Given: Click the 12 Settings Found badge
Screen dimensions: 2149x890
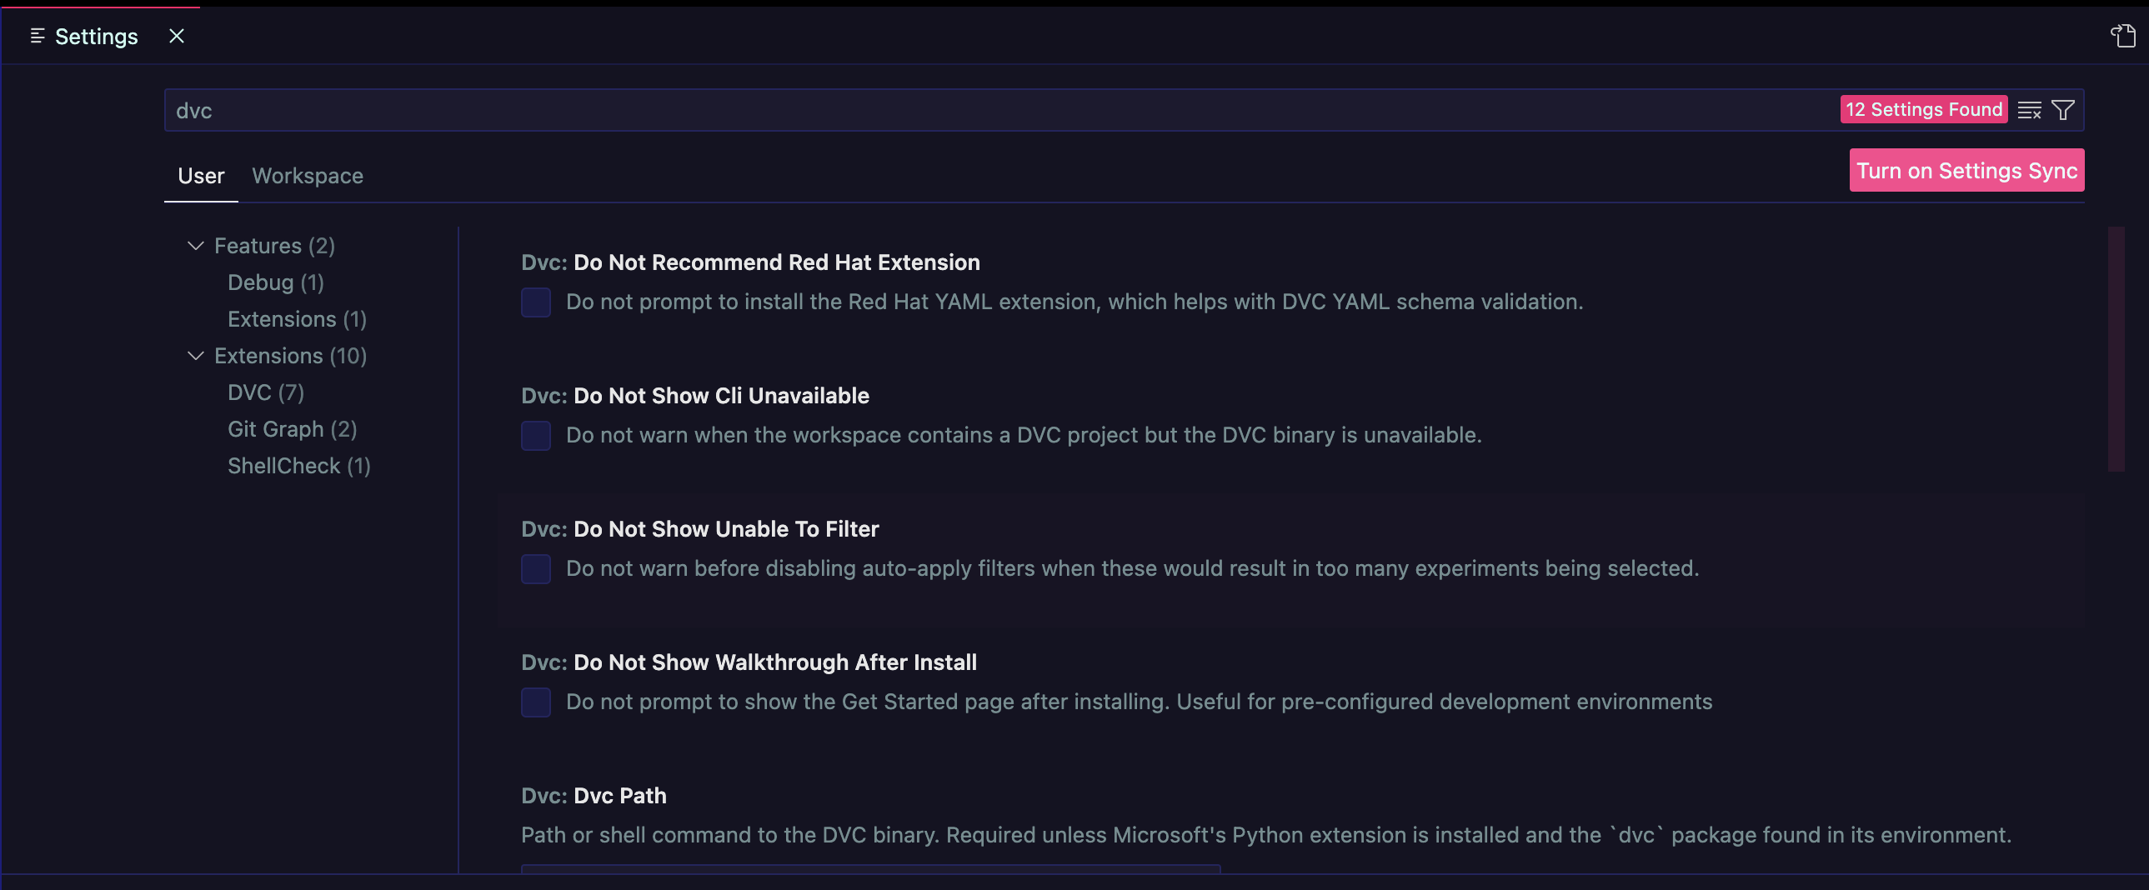Looking at the screenshot, I should point(1923,109).
